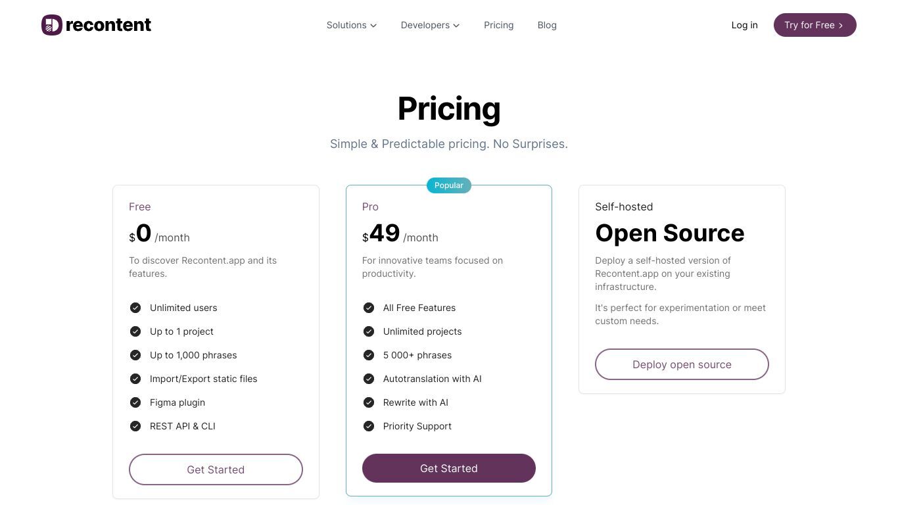Open the Blog nav item
The image size is (898, 505).
pyautogui.click(x=547, y=25)
